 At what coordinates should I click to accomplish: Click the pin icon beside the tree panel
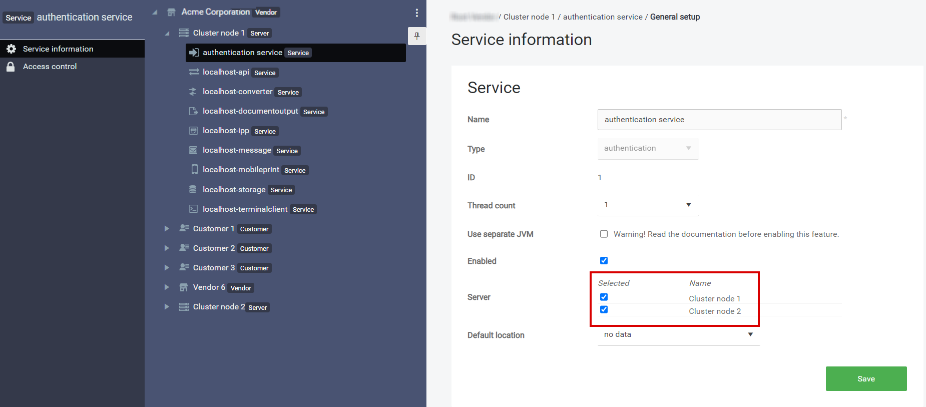click(416, 36)
